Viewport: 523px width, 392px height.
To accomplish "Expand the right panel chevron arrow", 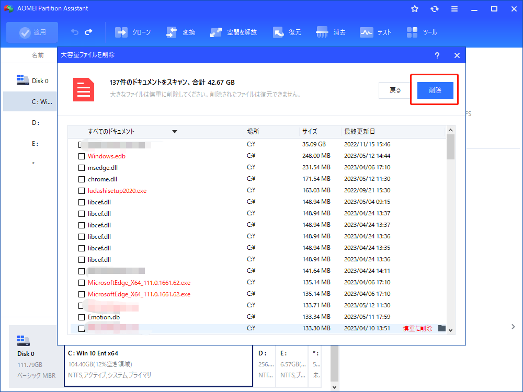I will click(513, 327).
